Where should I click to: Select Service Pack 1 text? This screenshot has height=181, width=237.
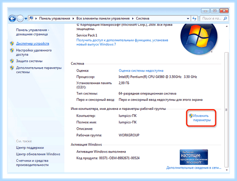[87, 36]
